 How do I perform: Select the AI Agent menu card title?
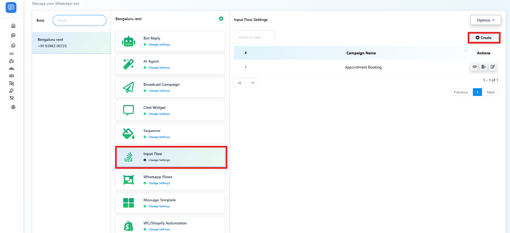151,61
